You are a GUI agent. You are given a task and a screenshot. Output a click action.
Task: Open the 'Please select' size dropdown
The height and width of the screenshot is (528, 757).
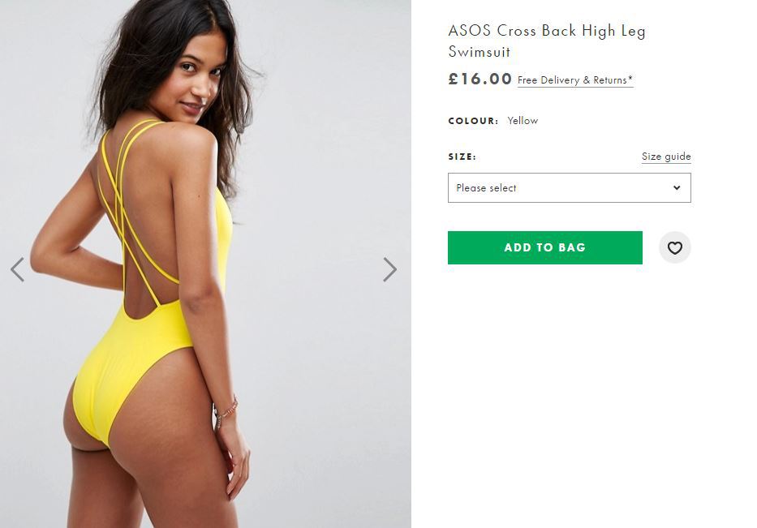(570, 187)
